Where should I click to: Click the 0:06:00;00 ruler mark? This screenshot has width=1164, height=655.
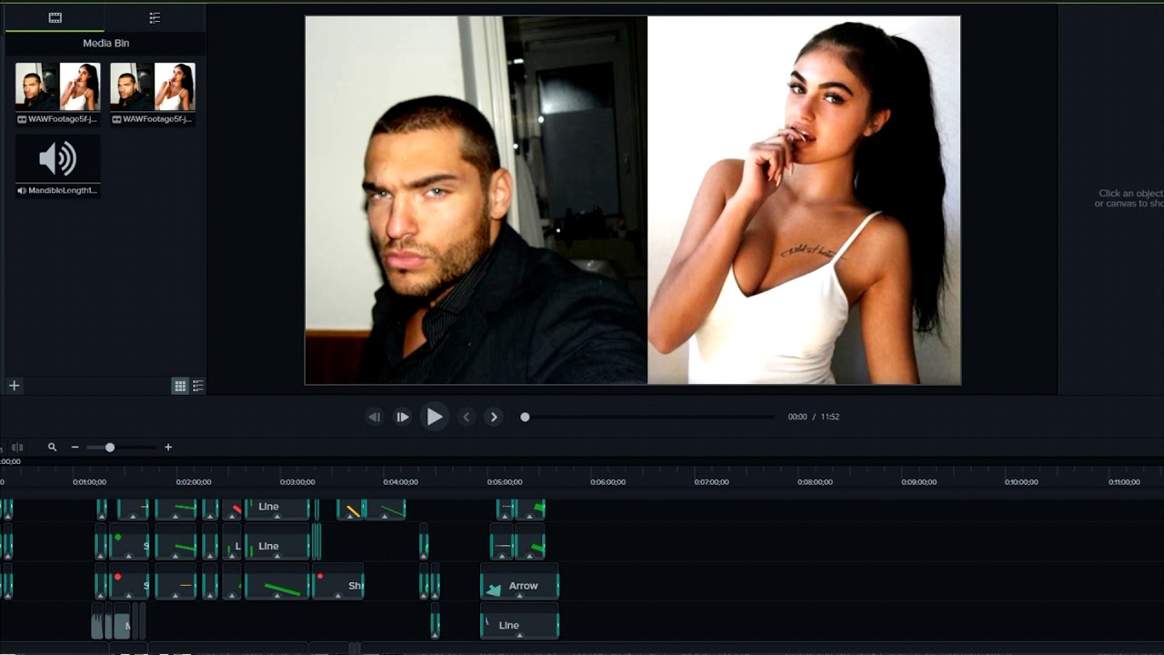(607, 482)
